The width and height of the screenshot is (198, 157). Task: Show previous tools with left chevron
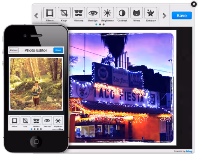pos(36,16)
